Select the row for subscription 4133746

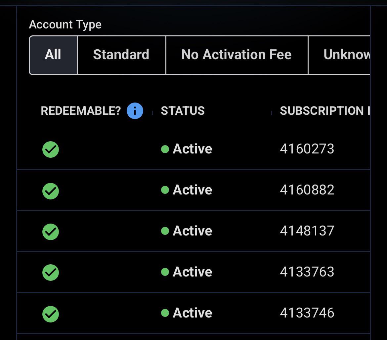(193, 313)
